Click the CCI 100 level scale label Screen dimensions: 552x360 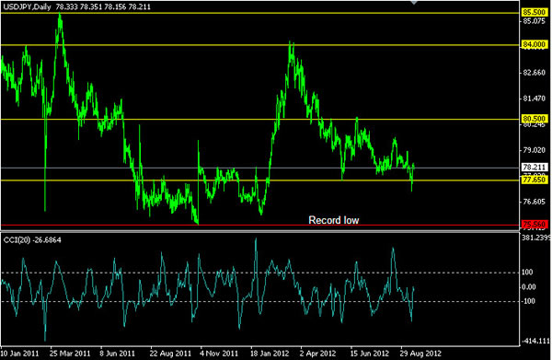point(527,273)
